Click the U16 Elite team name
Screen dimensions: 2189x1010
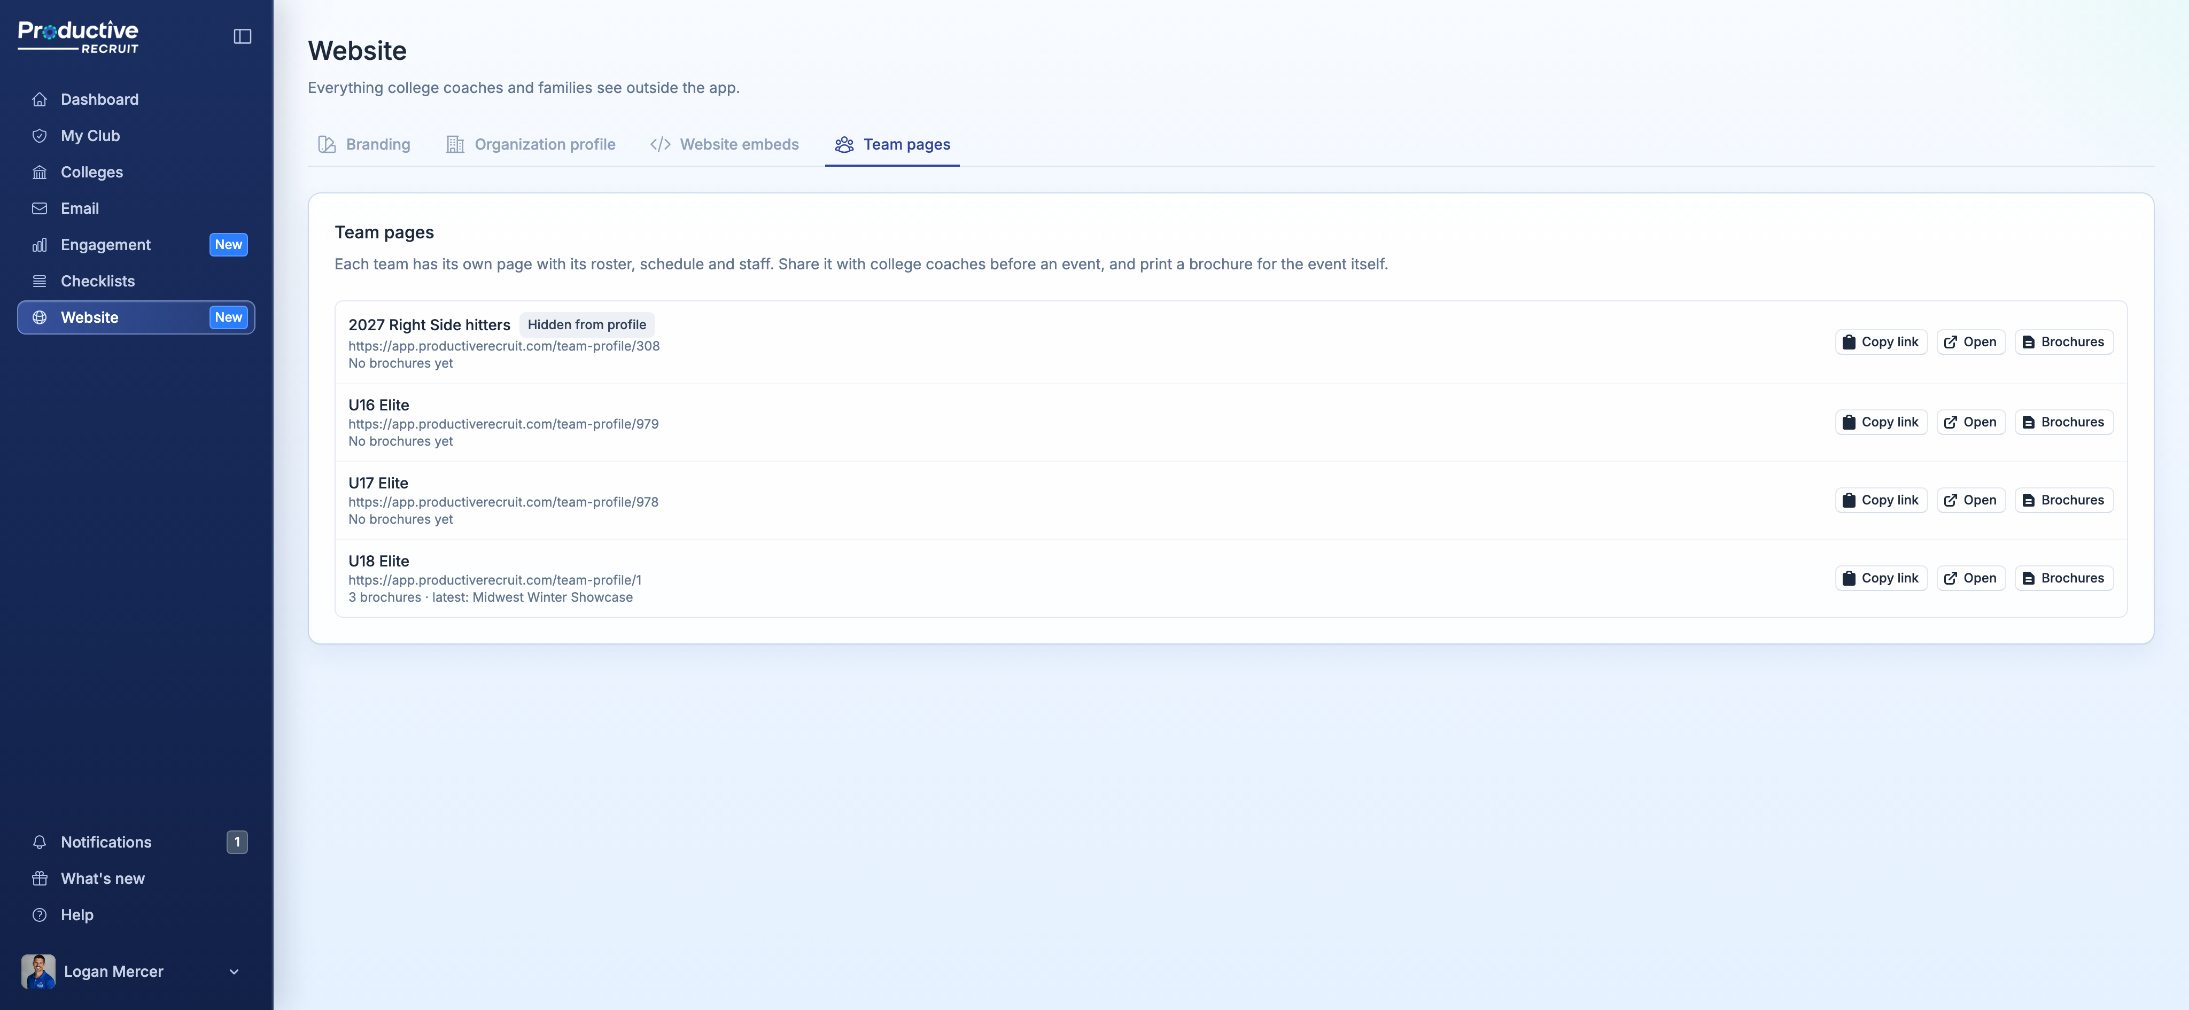pos(379,405)
